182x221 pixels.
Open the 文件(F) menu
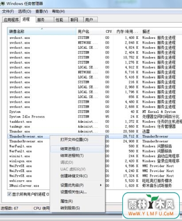[8, 11]
